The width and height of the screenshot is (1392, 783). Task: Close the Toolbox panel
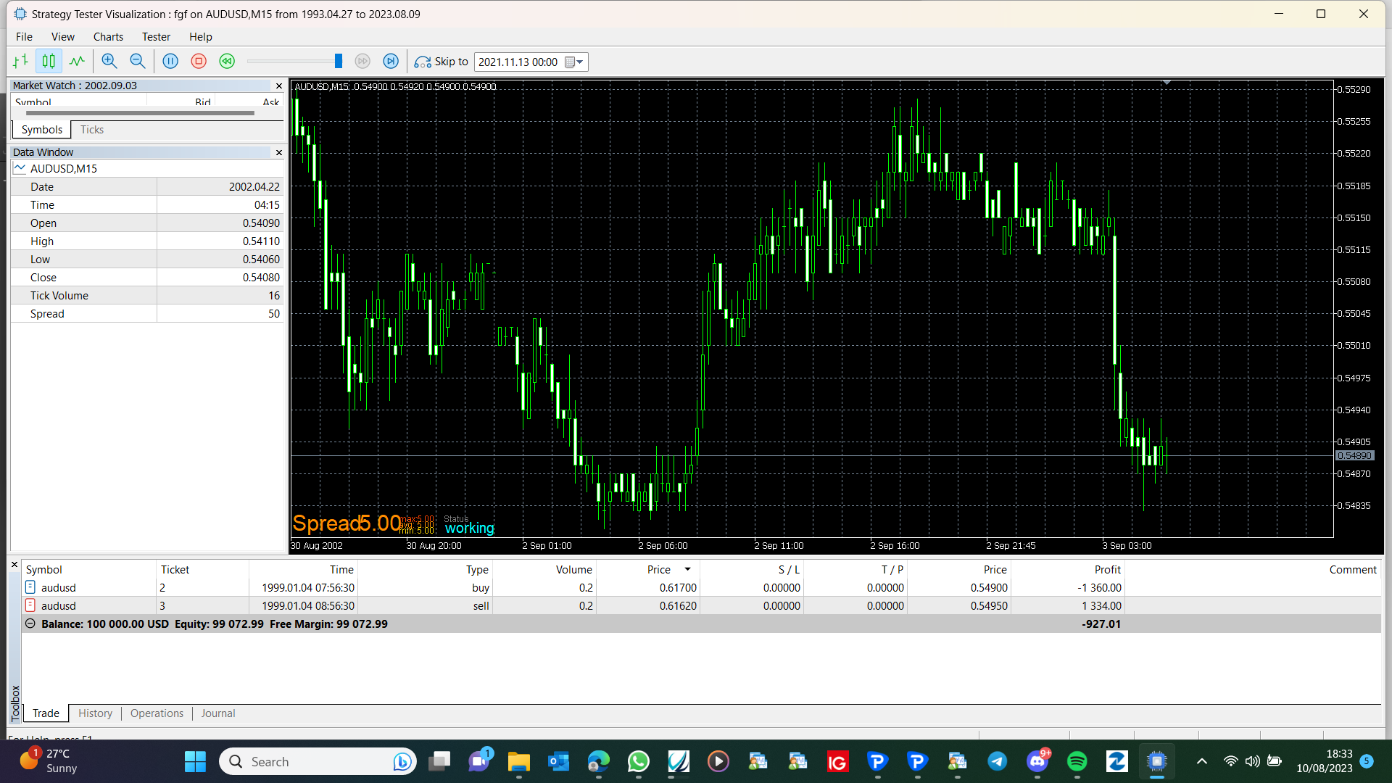point(14,564)
